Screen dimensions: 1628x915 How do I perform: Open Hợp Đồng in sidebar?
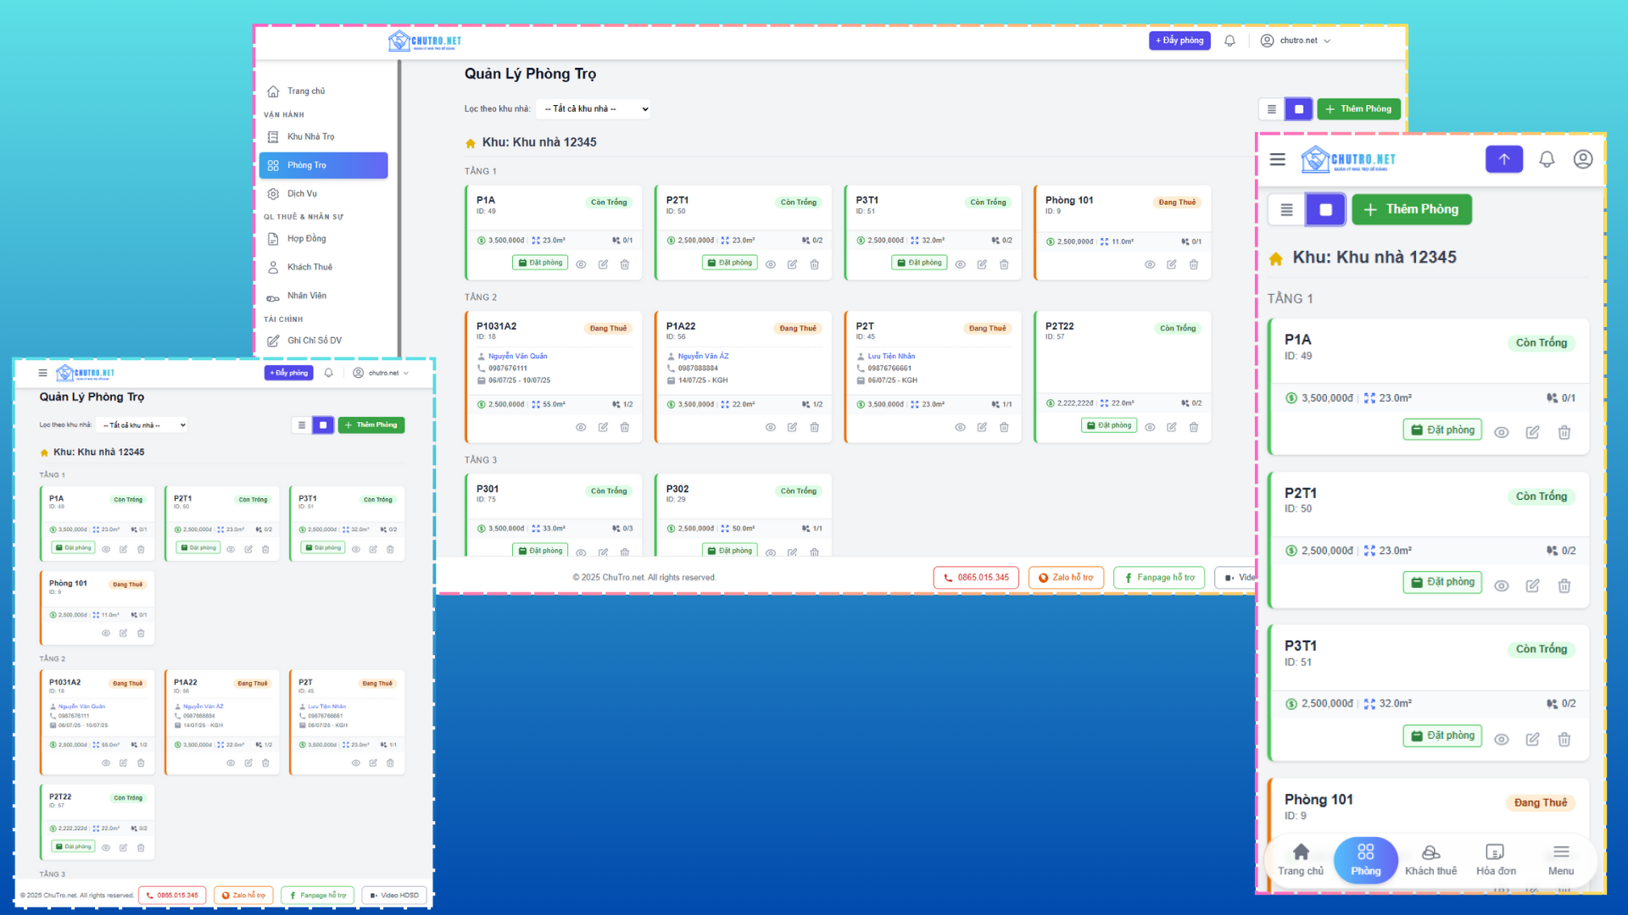[x=324, y=239]
